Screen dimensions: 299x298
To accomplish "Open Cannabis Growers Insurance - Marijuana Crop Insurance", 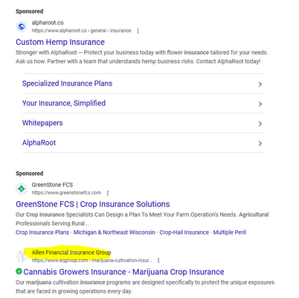I will point(123,272).
